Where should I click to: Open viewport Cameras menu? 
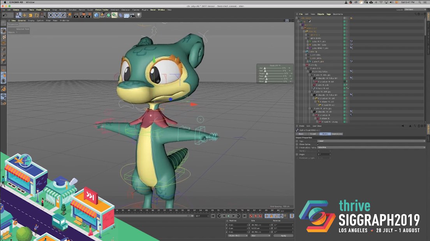pyautogui.click(x=22, y=21)
